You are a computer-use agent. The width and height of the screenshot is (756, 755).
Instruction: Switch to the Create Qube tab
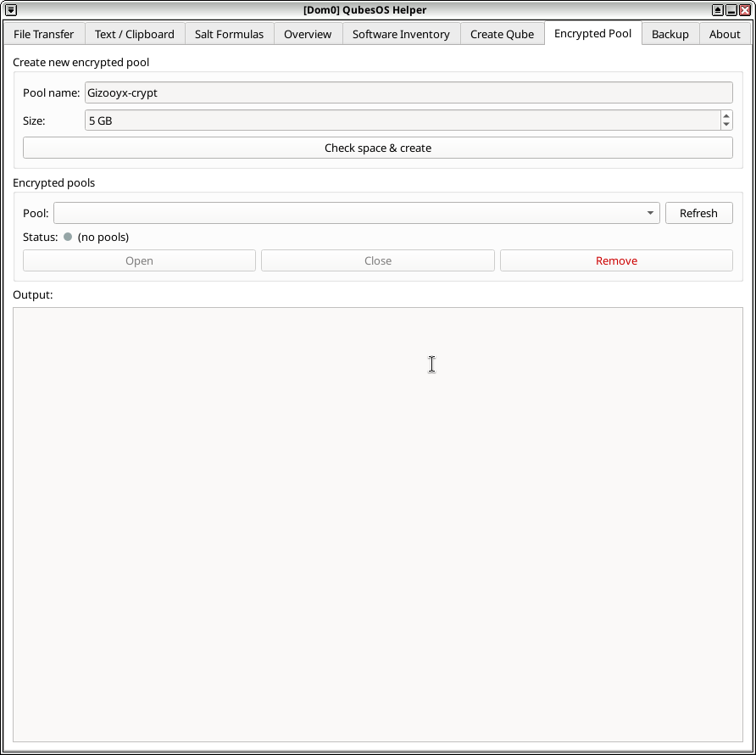click(502, 34)
